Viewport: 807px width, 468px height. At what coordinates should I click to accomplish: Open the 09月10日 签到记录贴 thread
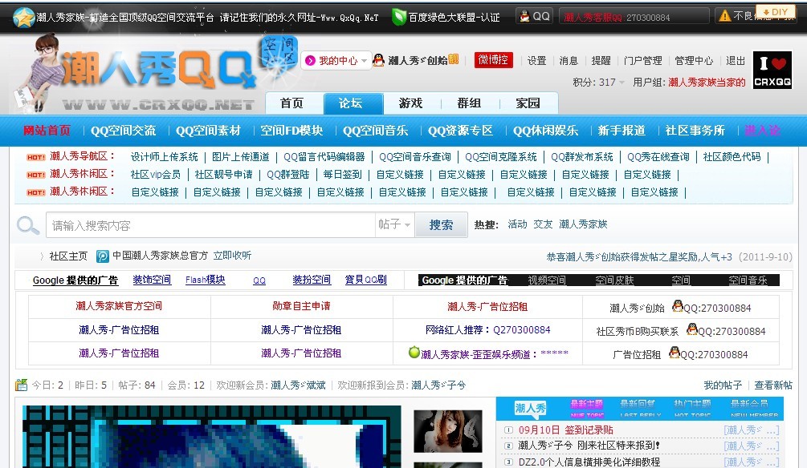click(x=565, y=430)
